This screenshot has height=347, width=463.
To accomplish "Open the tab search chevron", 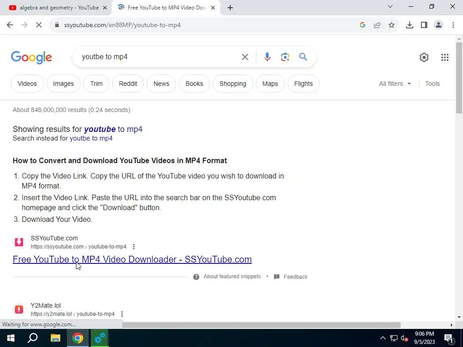I will (x=390, y=6).
